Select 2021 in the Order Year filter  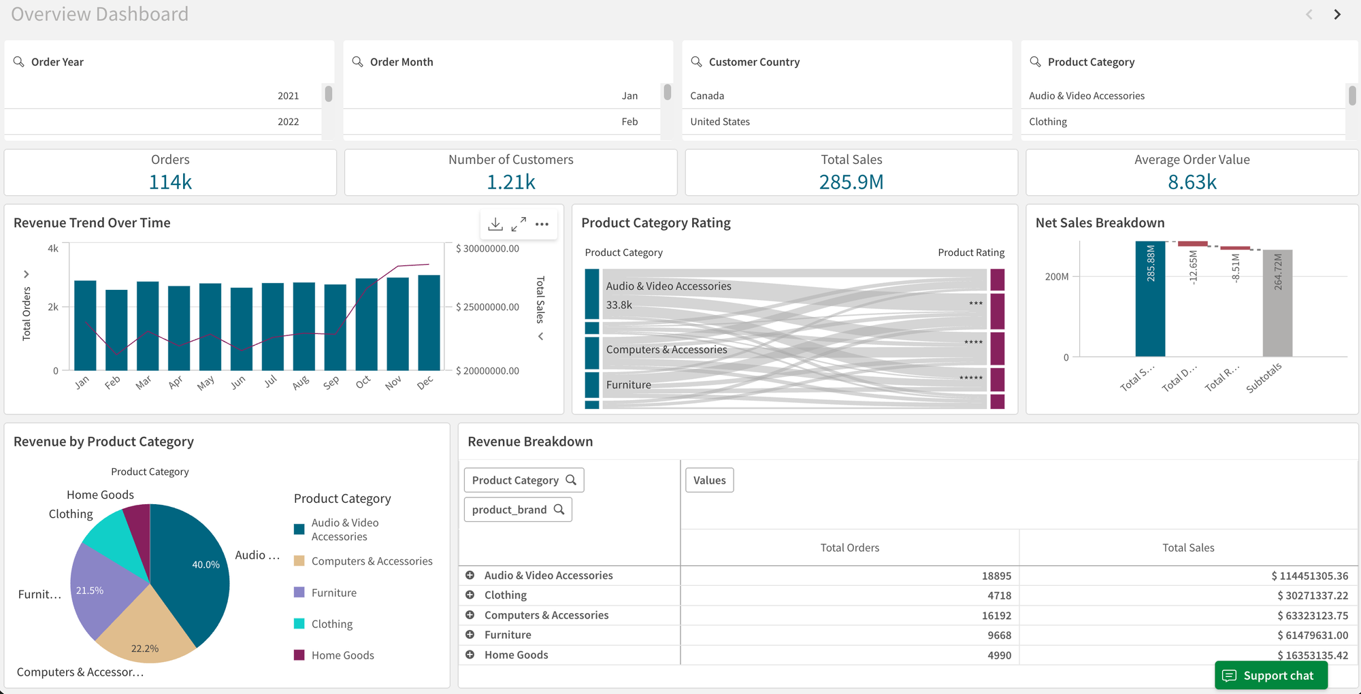click(289, 95)
